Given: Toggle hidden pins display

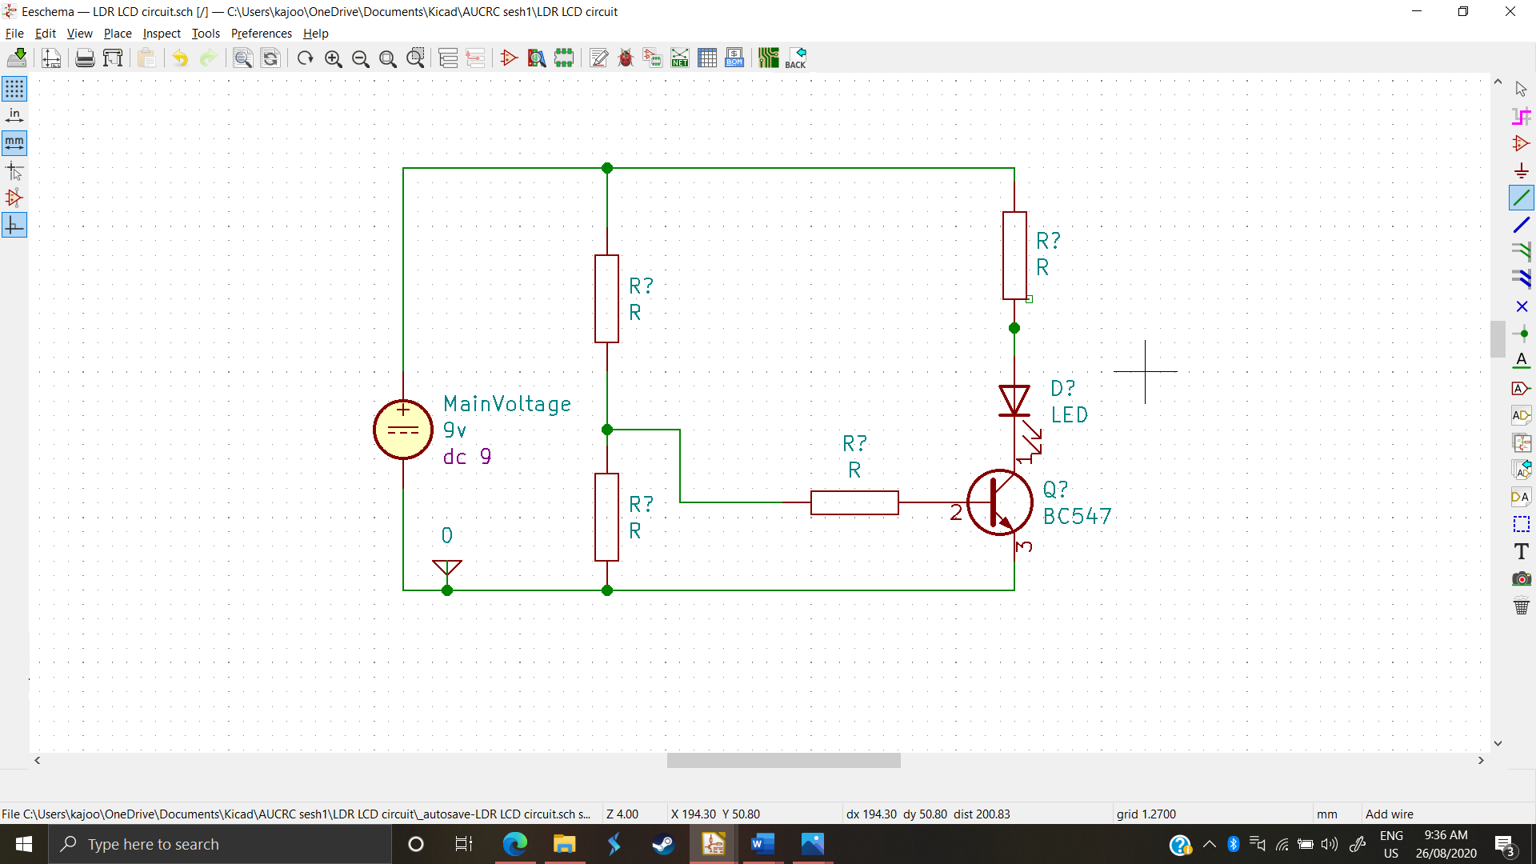Looking at the screenshot, I should tap(14, 198).
